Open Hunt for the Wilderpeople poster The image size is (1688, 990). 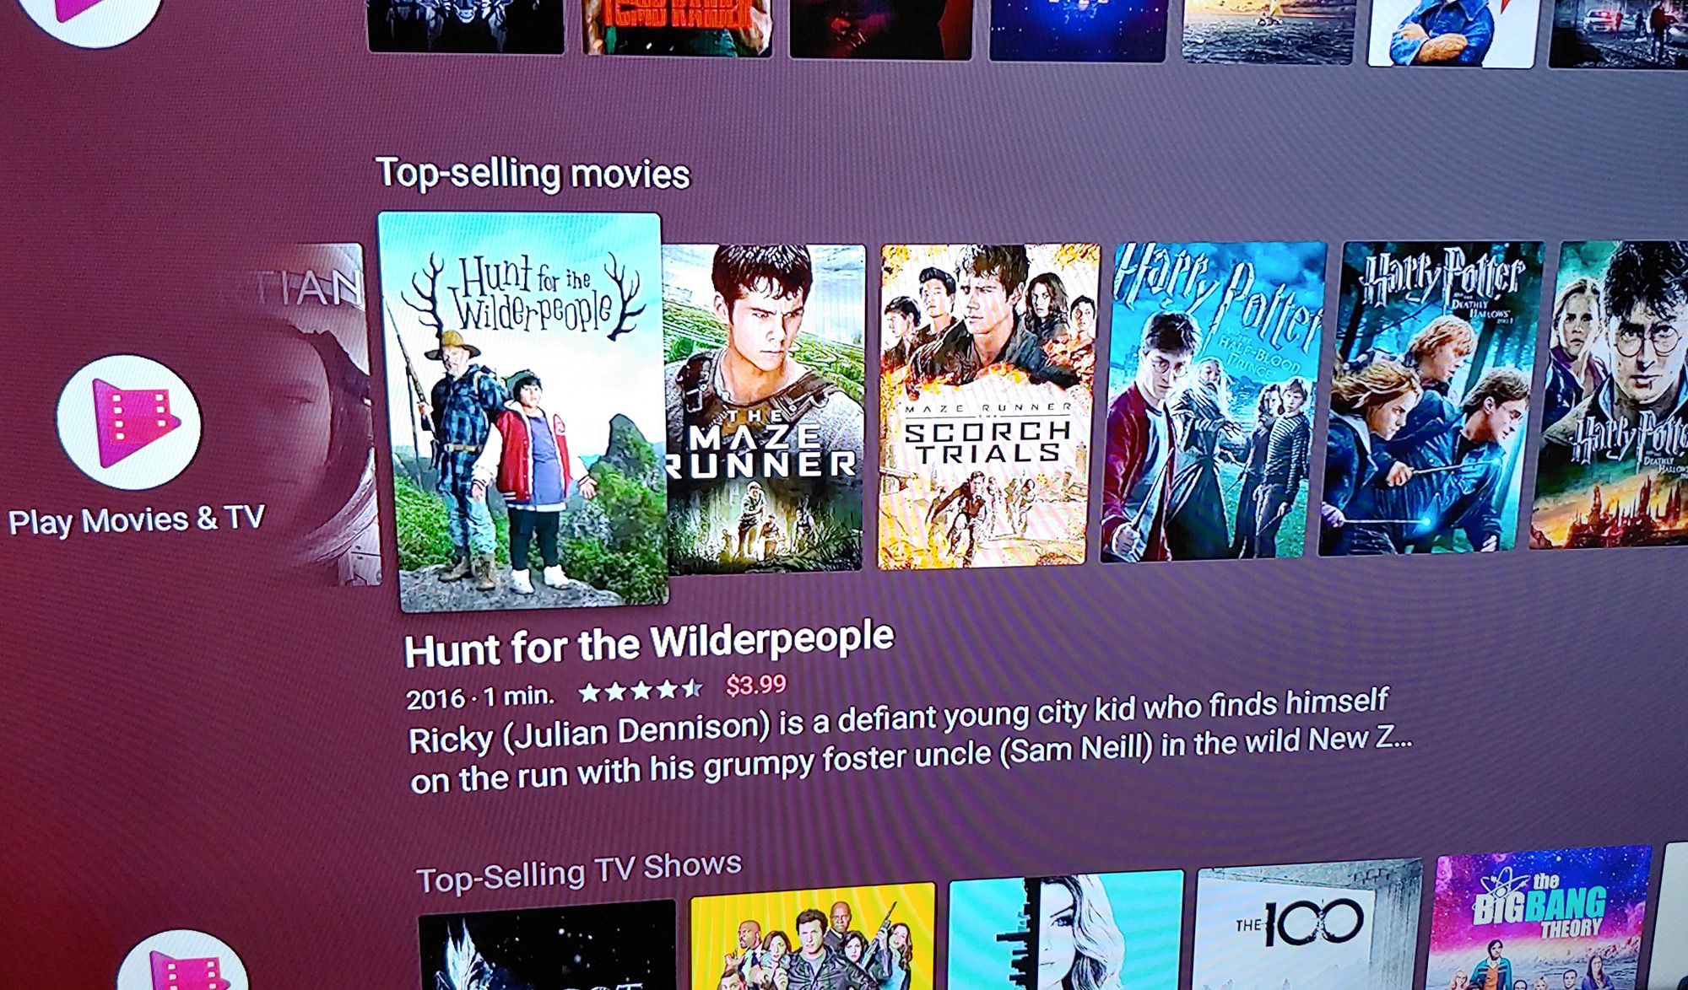tap(522, 411)
